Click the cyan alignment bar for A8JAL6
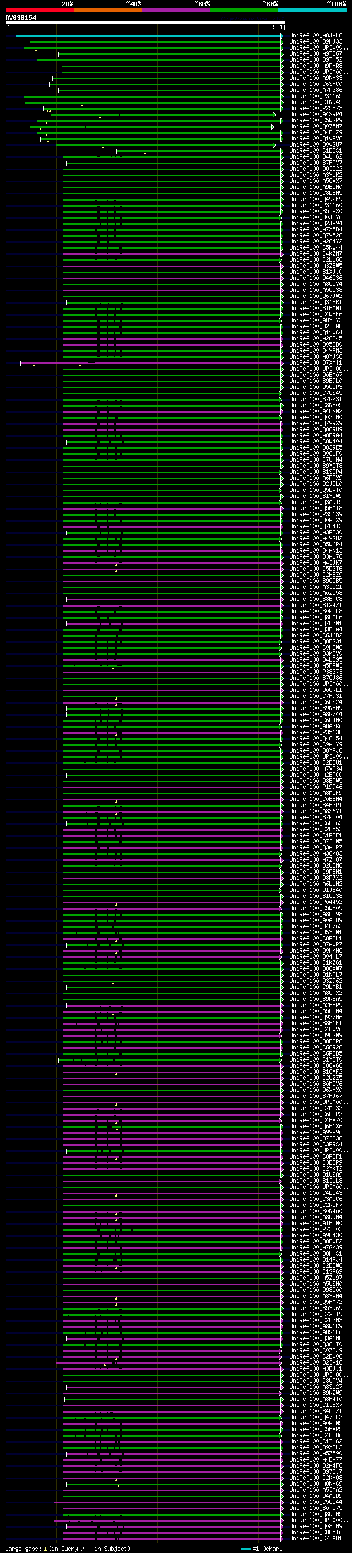The height and width of the screenshot is (1553, 352). [149, 36]
